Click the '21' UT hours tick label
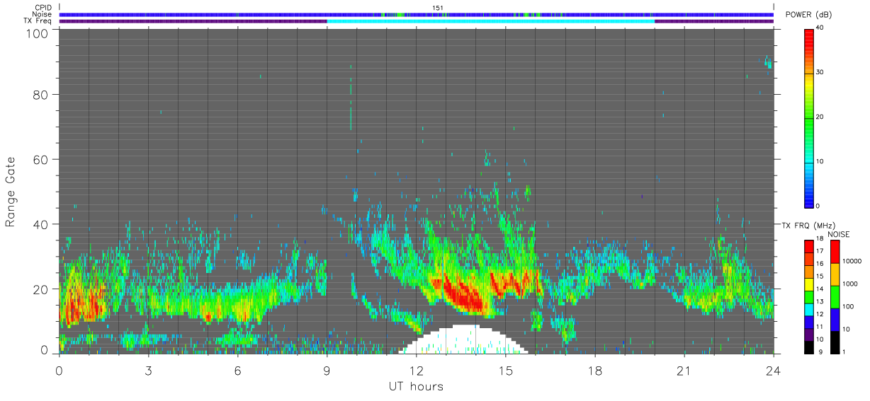870x401 pixels. pos(684,370)
